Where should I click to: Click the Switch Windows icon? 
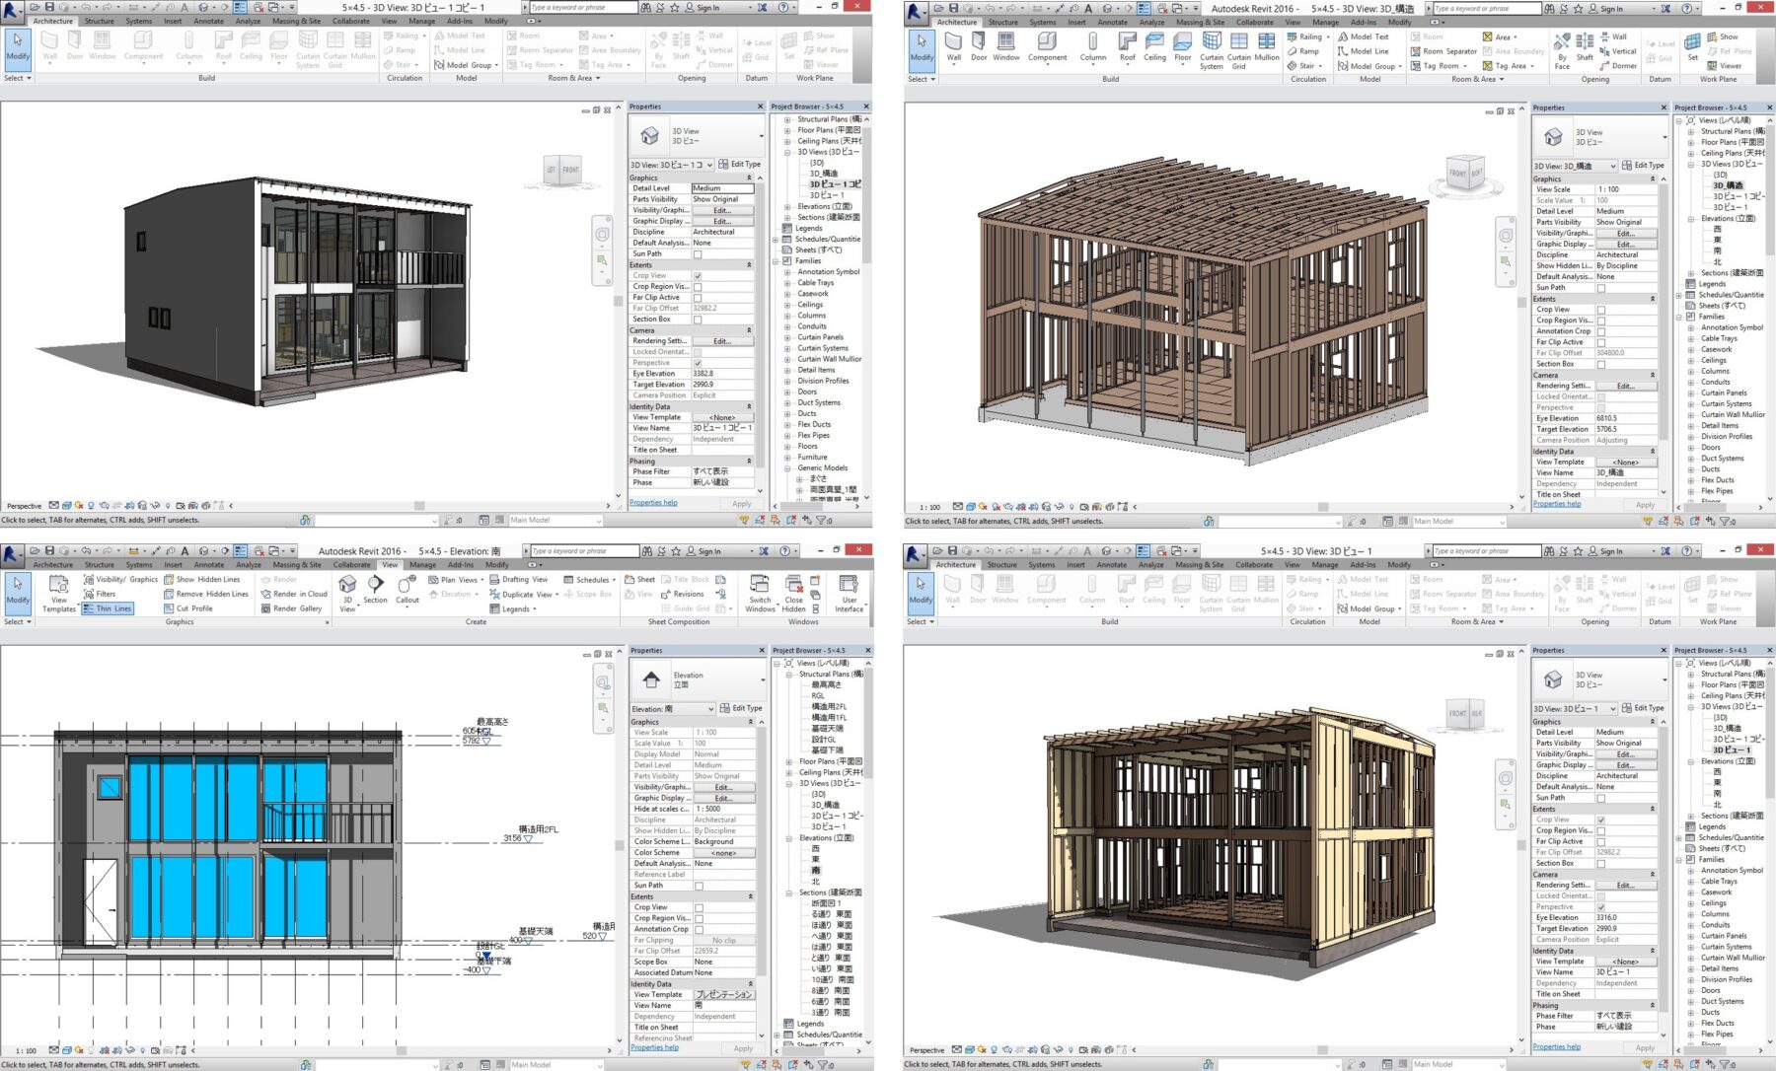coord(760,593)
